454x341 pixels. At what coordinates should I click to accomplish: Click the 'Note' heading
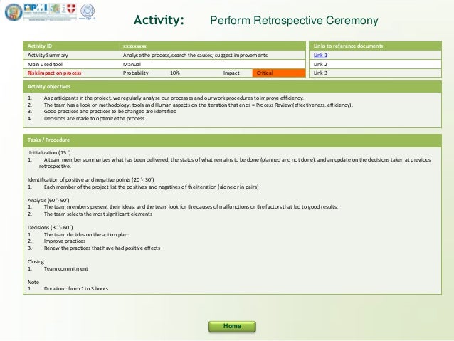(x=33, y=282)
